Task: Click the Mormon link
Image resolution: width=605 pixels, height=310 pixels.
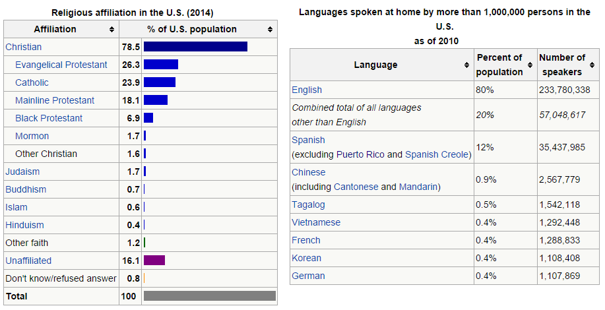Action: (x=32, y=136)
